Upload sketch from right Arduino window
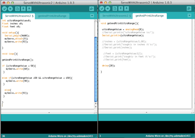195x138 pixels. click(108, 9)
